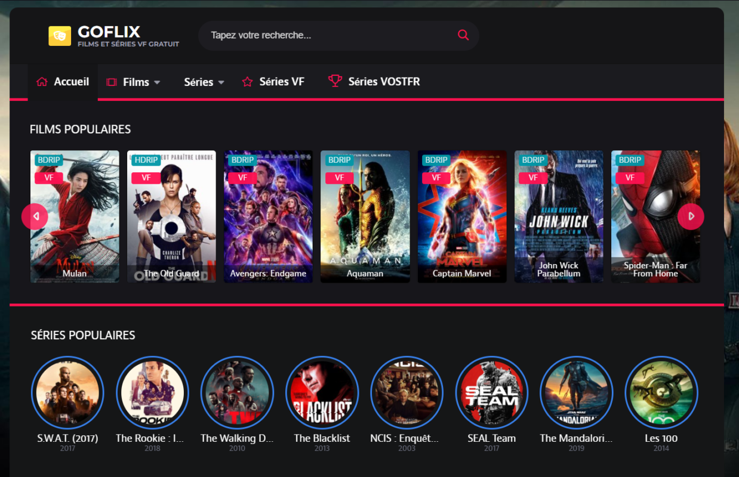Viewport: 739px width, 477px height.
Task: Expand the Films dropdown arrow
Action: pyautogui.click(x=157, y=82)
